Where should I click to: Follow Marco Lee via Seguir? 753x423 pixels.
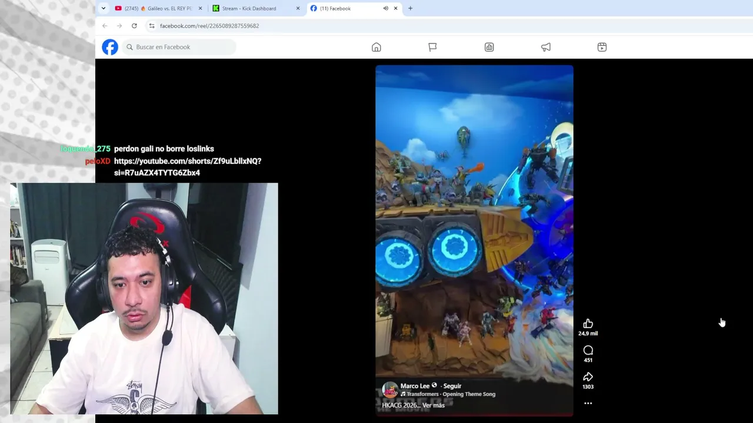(x=452, y=386)
